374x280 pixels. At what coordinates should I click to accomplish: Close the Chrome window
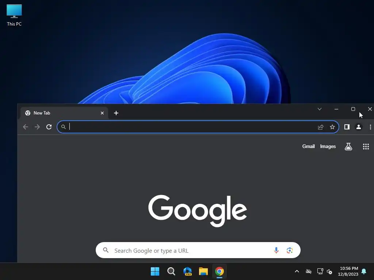pyautogui.click(x=370, y=109)
